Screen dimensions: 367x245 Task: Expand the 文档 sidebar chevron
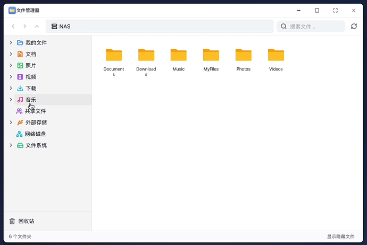[11, 54]
